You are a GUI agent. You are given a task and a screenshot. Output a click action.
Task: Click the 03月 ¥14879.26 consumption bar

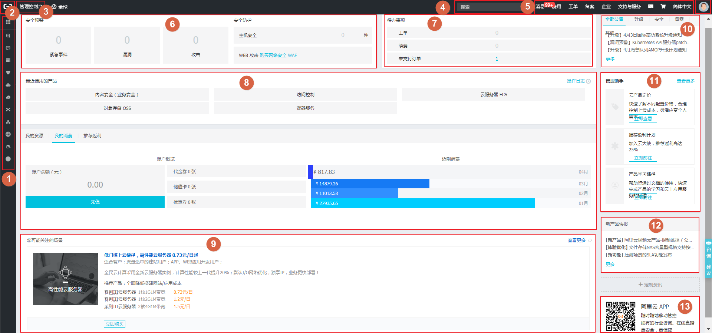coord(370,184)
